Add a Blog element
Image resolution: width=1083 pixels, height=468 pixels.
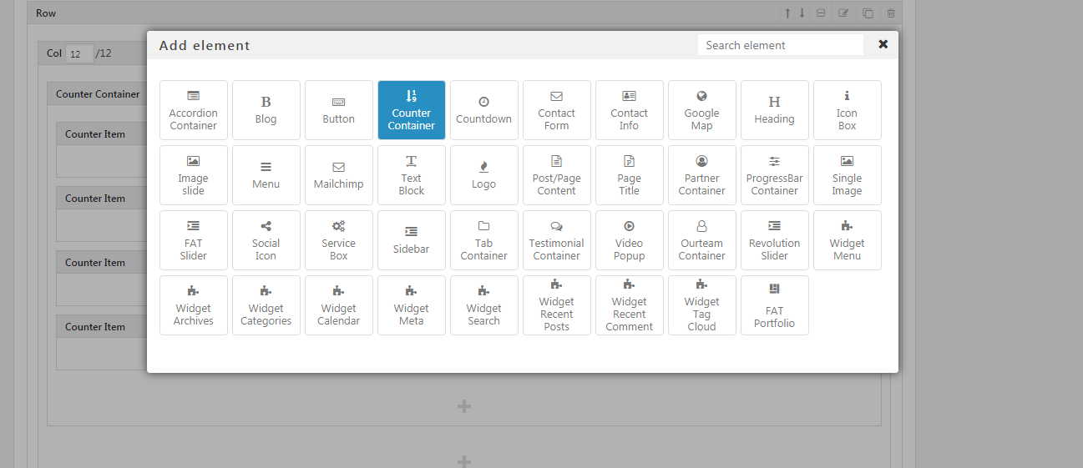click(x=266, y=110)
